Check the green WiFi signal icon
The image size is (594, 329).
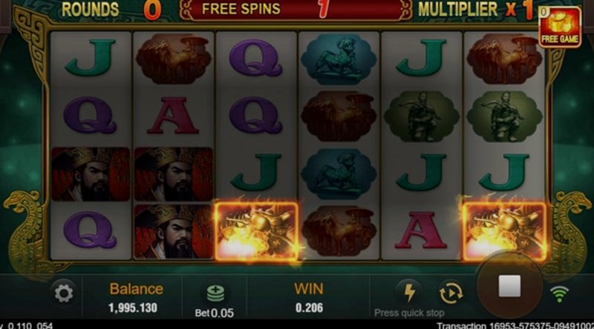click(x=560, y=294)
